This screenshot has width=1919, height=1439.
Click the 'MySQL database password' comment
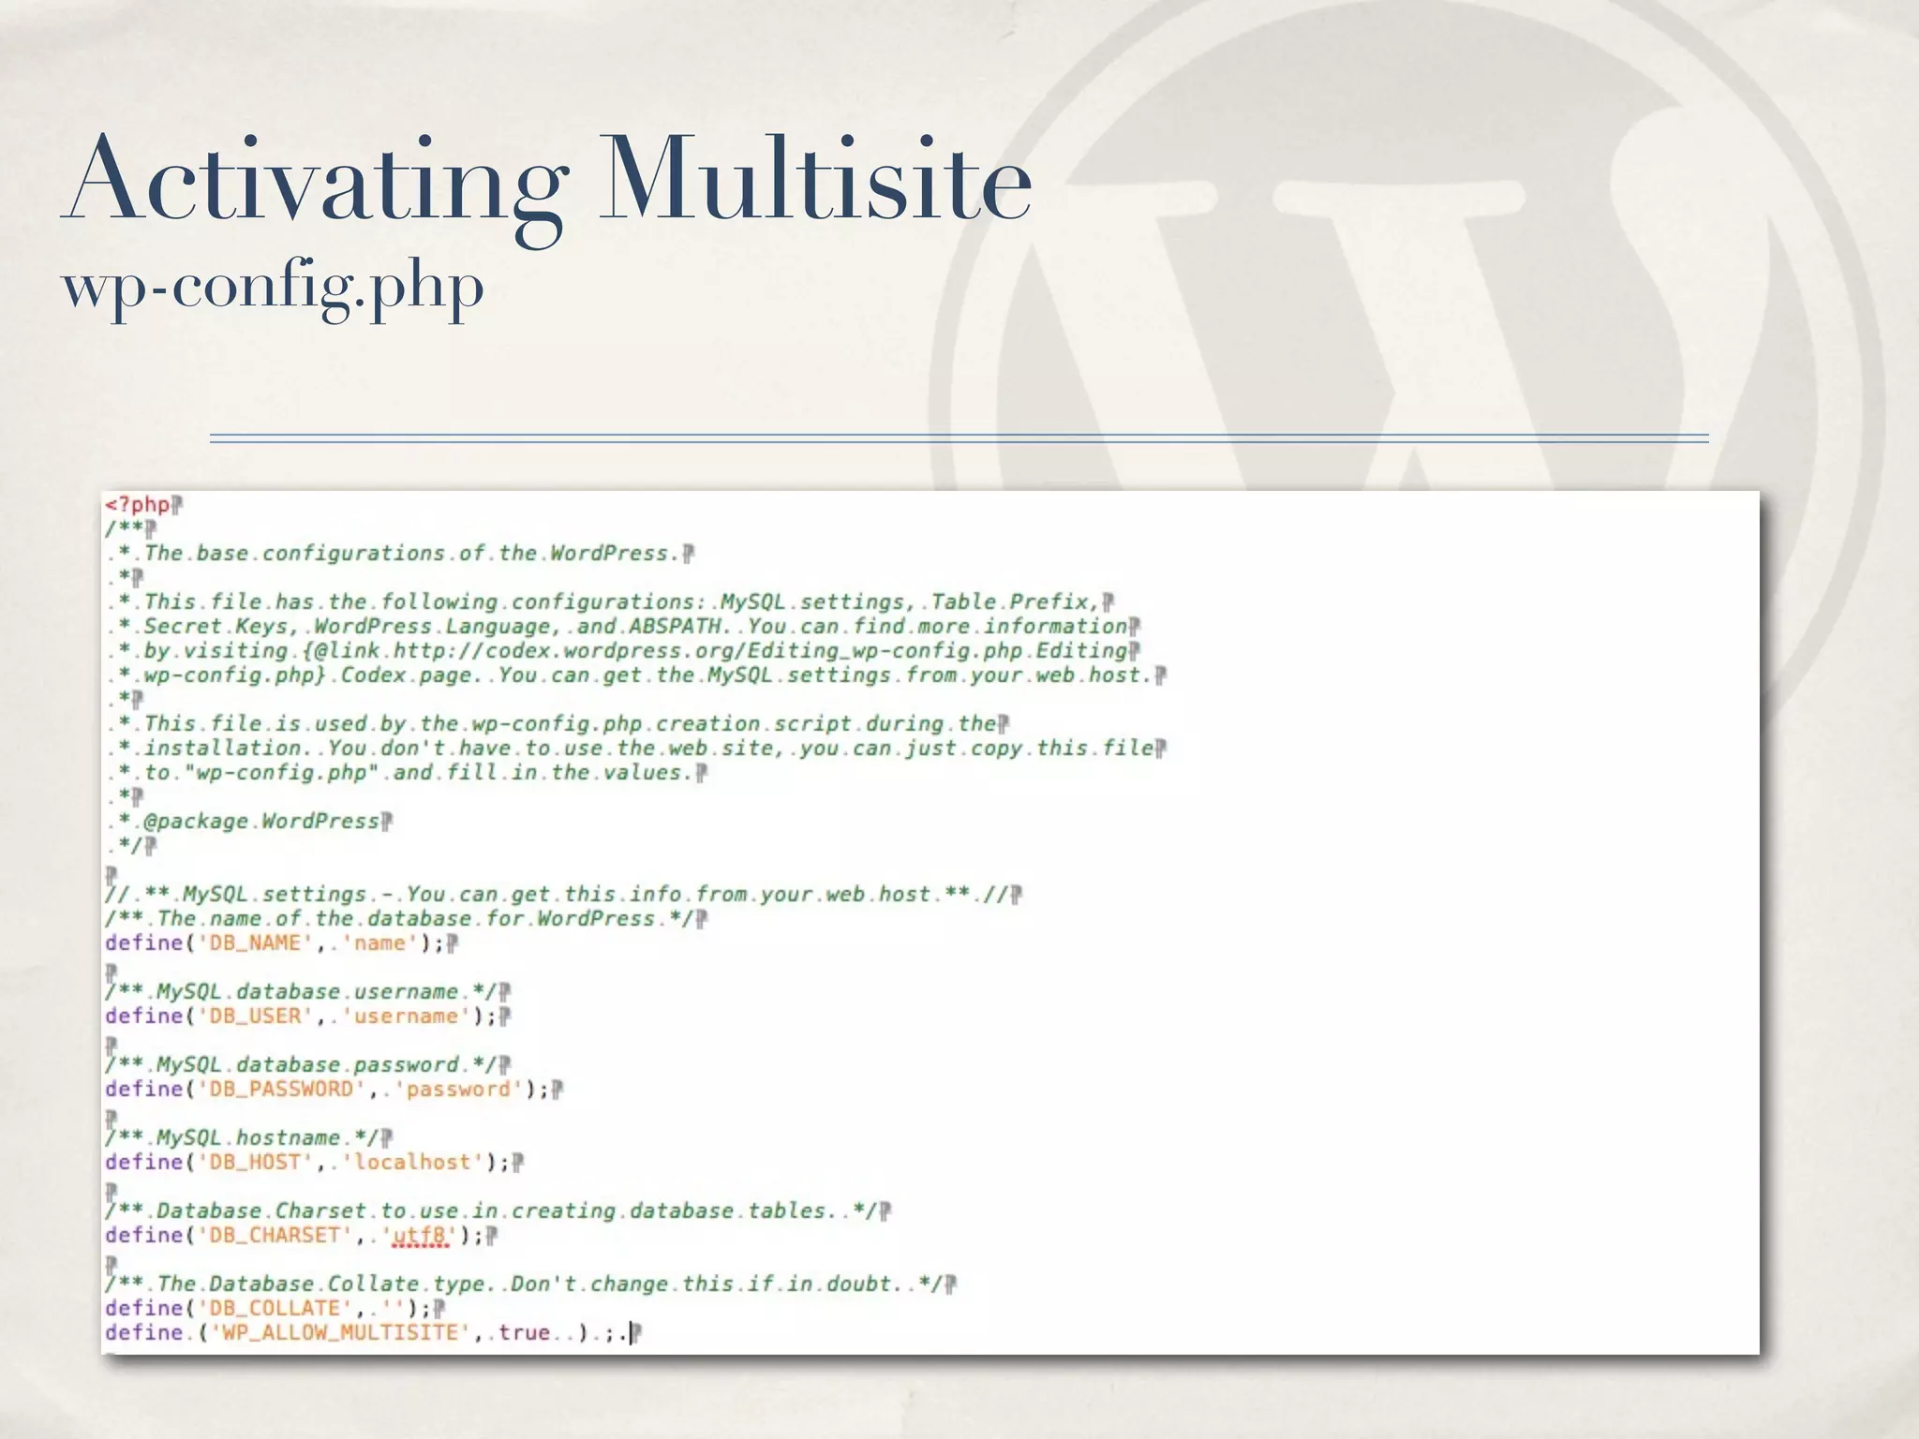click(x=307, y=1065)
